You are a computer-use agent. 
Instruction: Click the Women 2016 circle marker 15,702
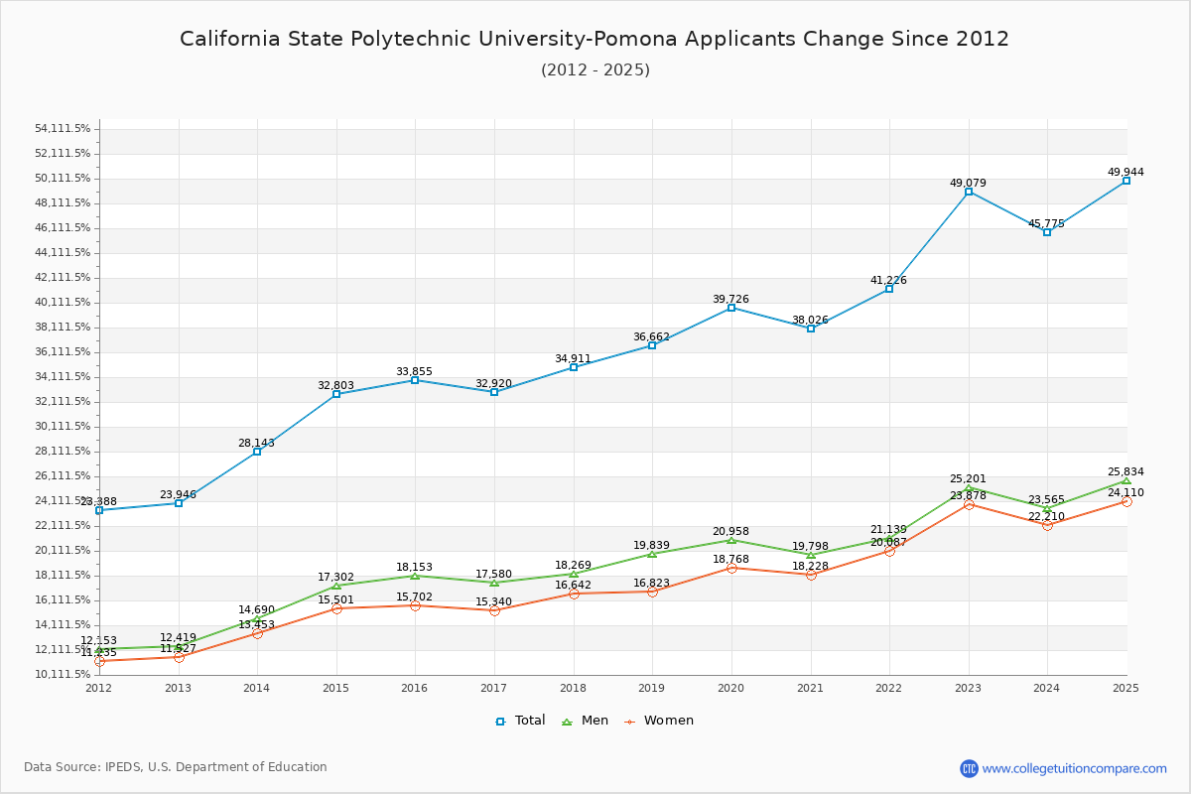click(x=415, y=605)
